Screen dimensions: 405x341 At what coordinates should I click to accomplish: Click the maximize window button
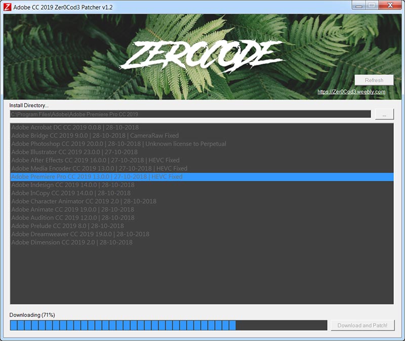pos(372,6)
